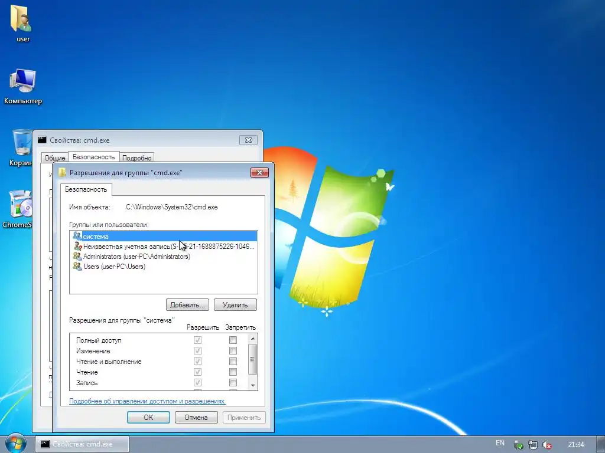
Task: Click the Show desktop strip in taskbar
Action: (601, 444)
